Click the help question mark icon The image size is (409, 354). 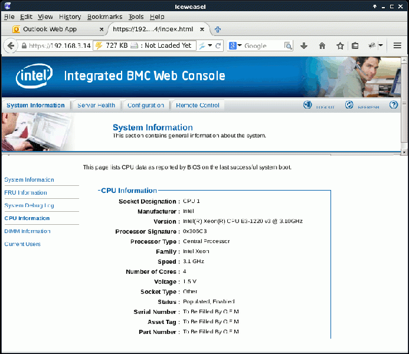[x=394, y=105]
